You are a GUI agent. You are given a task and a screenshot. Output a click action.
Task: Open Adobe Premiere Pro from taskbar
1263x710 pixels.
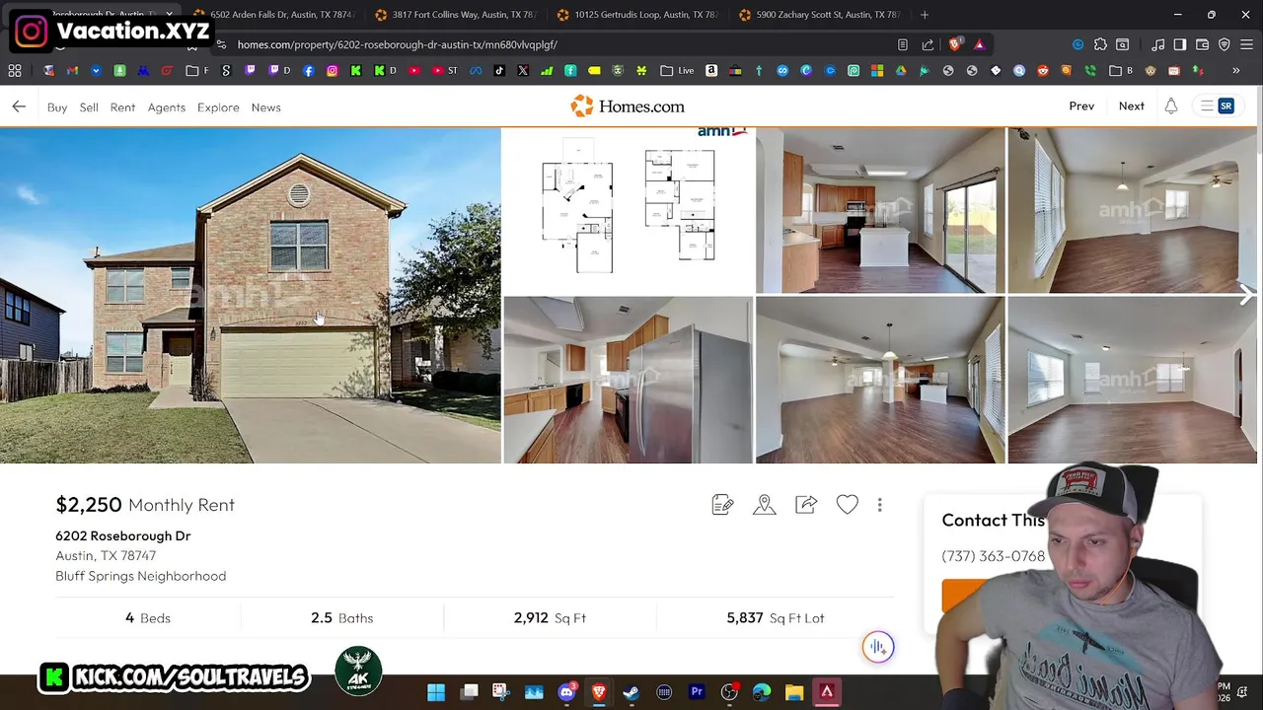697,692
